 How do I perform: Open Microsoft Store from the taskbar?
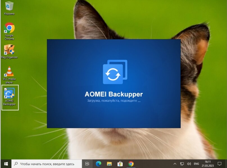pyautogui.click(x=120, y=164)
